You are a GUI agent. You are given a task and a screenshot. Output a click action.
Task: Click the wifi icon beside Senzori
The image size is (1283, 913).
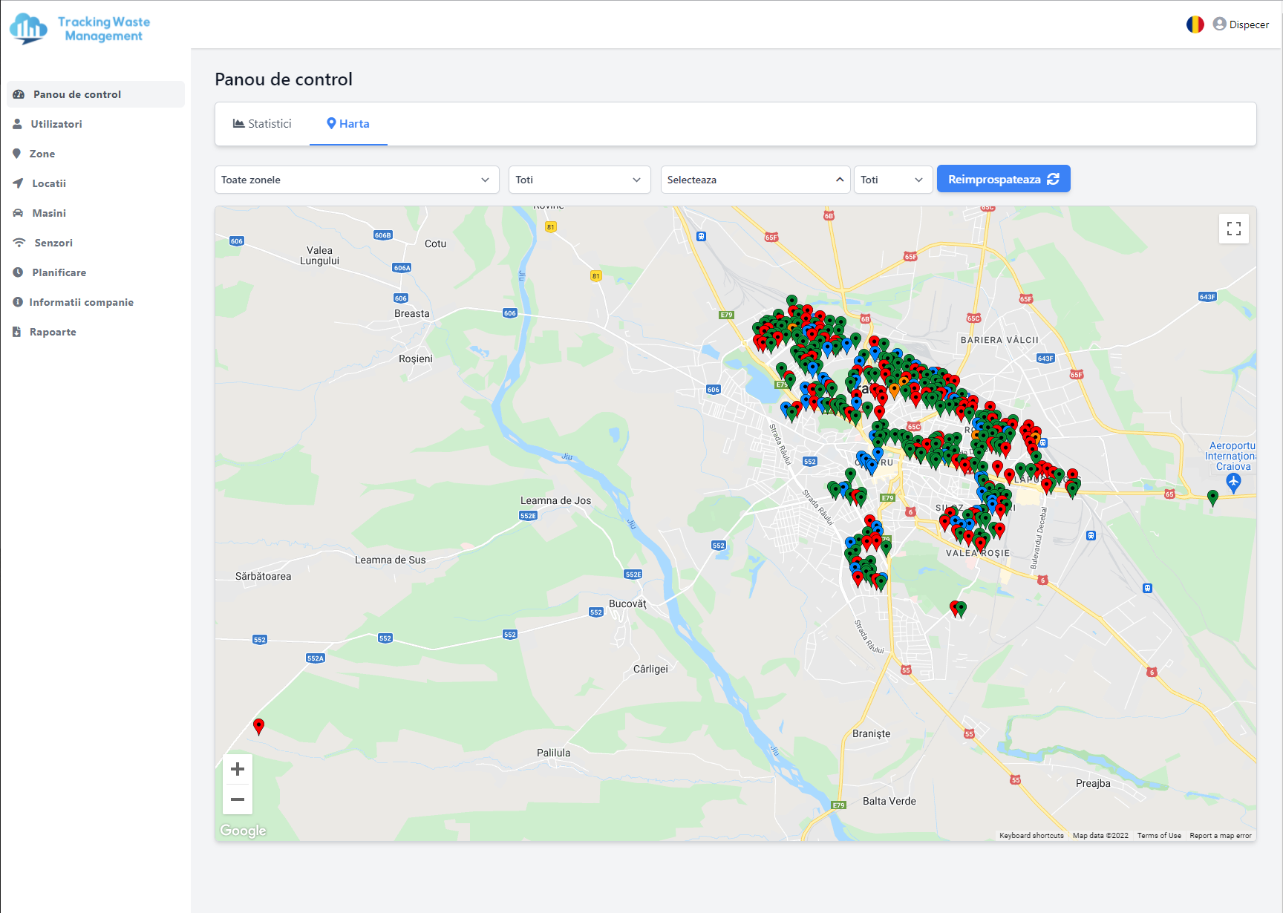point(19,243)
